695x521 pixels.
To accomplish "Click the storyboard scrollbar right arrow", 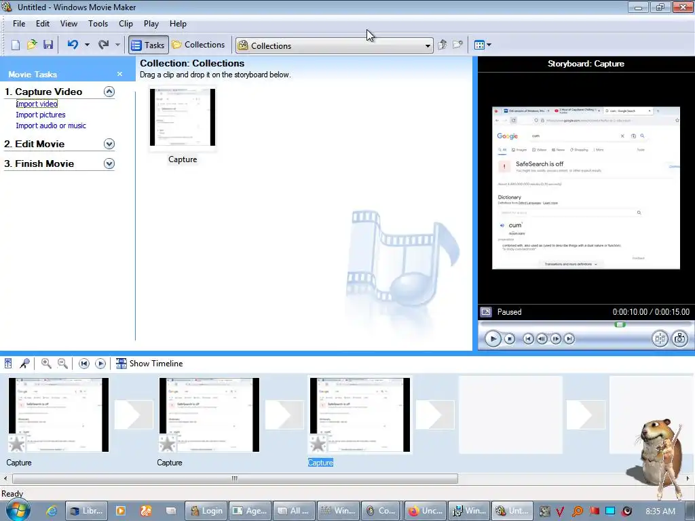I will (688, 478).
